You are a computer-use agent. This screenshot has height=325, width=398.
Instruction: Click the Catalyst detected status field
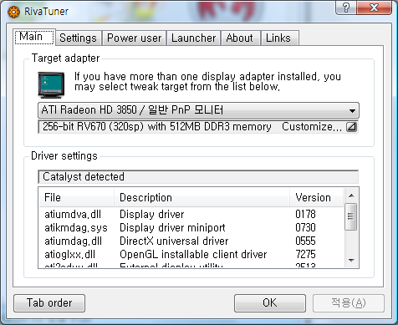198,177
